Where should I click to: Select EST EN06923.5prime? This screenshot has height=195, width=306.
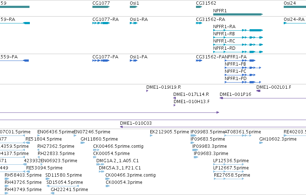tap(42, 164)
